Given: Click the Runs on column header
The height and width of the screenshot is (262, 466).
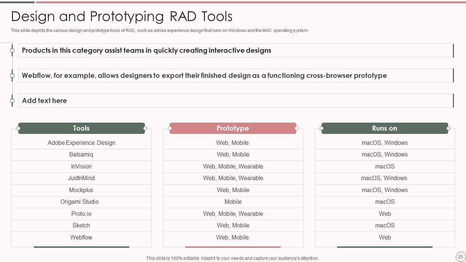Looking at the screenshot, I should pos(384,128).
